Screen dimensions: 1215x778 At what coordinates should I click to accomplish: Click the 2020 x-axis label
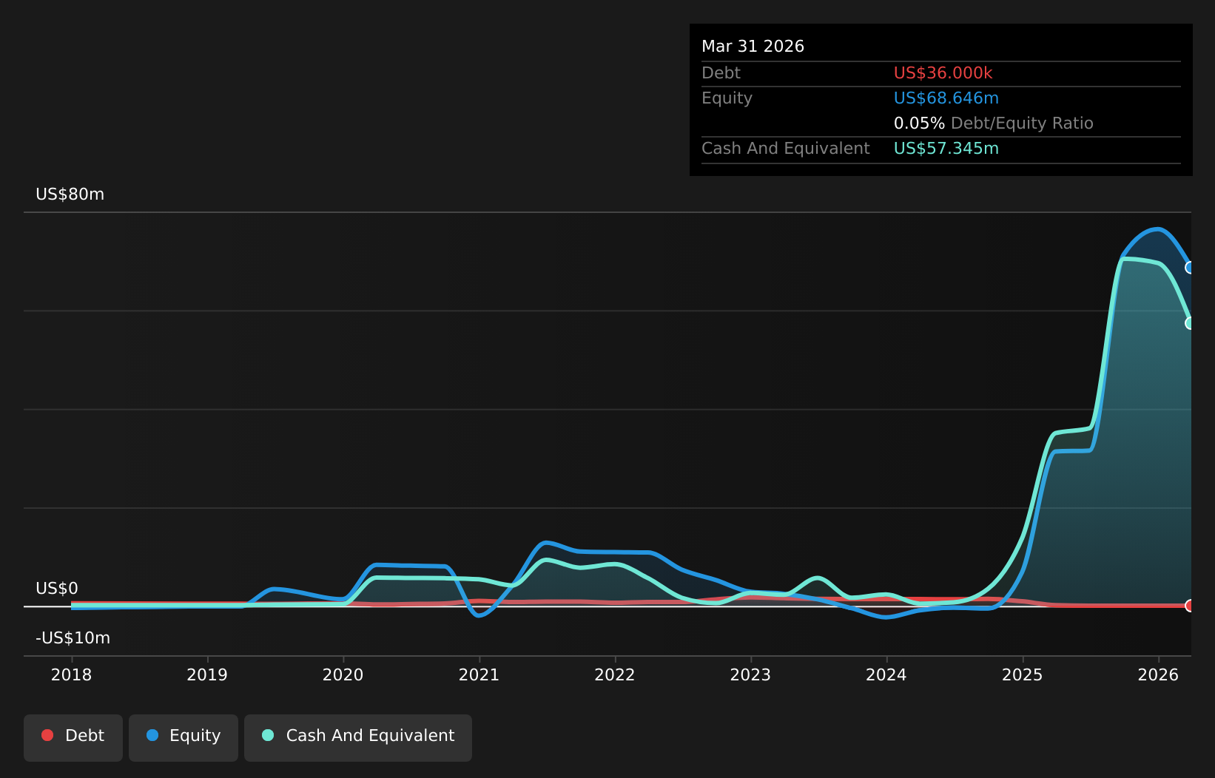[343, 674]
